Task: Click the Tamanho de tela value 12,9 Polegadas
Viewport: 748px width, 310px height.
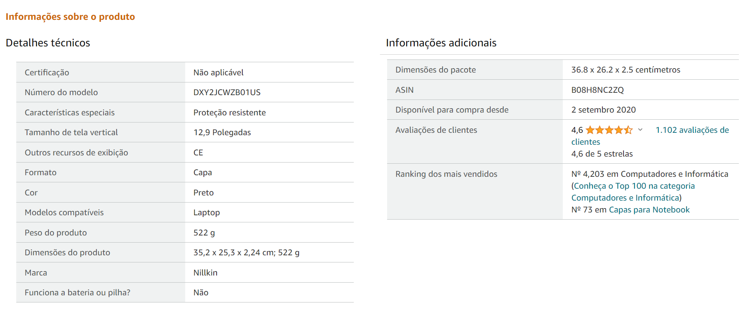Action: tap(222, 132)
